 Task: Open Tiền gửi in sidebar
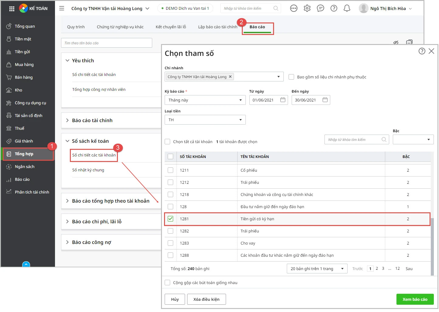coord(22,52)
